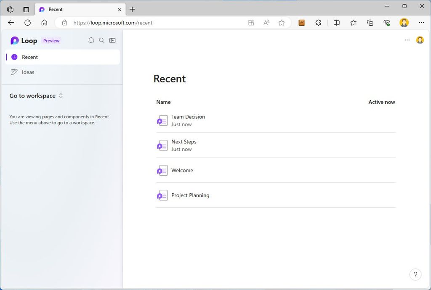Click the Help question mark bubble

415,274
